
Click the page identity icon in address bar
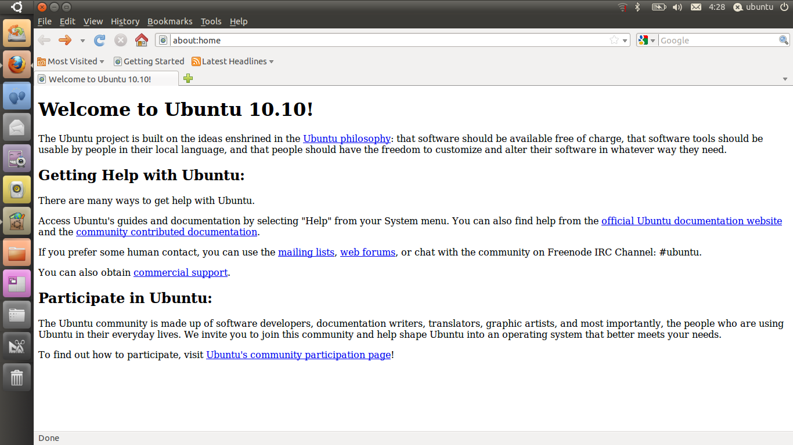pos(163,40)
